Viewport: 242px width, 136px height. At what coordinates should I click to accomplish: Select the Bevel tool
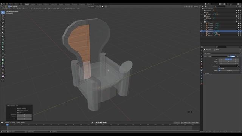[x=3, y=50]
